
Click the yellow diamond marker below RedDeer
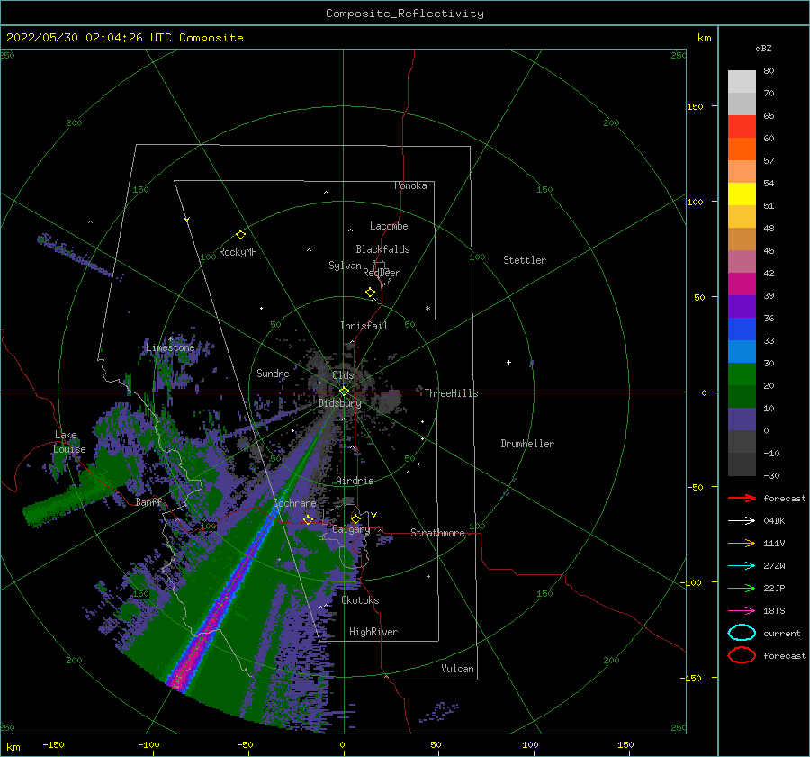[370, 293]
